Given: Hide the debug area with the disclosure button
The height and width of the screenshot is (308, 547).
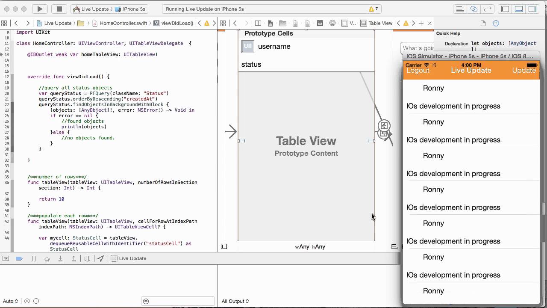Looking at the screenshot, I should [6, 258].
